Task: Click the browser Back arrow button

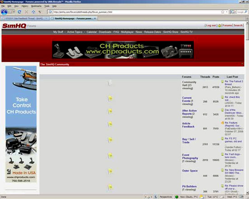Action: [x=4, y=12]
